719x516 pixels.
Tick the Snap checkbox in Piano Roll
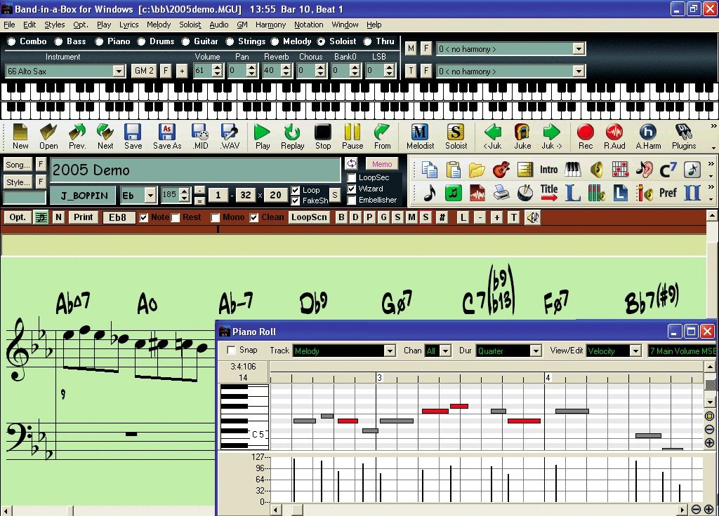[x=232, y=351]
